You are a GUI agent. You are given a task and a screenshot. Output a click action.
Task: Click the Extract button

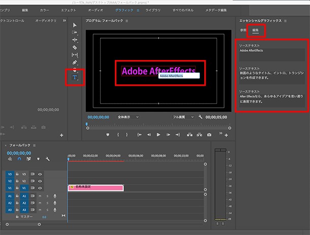pos(199,135)
